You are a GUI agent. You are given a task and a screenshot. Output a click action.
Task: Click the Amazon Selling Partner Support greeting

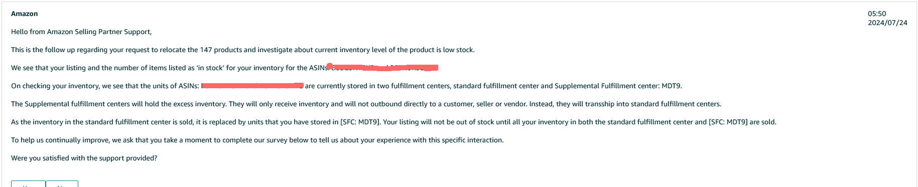tap(81, 32)
